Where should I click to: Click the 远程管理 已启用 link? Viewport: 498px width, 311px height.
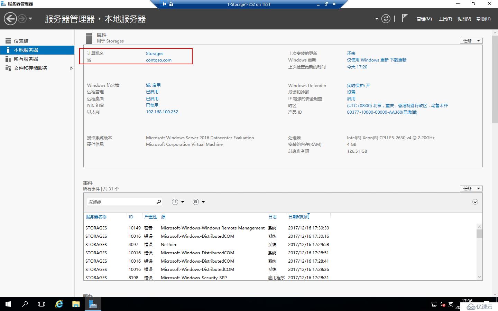[x=152, y=92]
